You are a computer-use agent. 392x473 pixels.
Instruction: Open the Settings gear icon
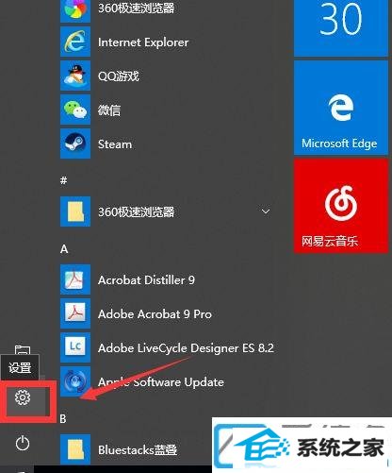[23, 397]
